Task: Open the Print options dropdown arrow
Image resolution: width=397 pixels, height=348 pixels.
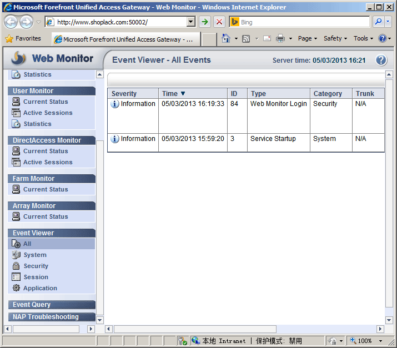Action: coord(290,39)
